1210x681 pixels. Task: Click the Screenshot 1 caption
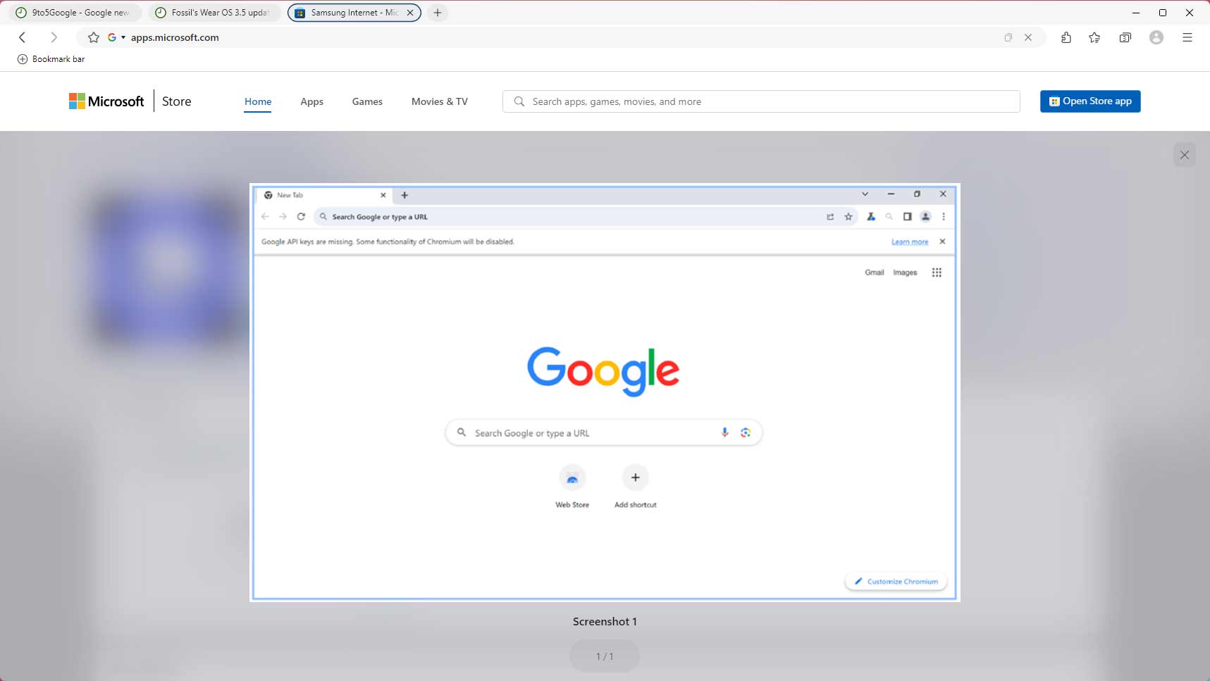(x=605, y=621)
